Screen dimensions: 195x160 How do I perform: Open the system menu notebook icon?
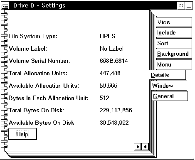pyautogui.click(x=5, y=6)
